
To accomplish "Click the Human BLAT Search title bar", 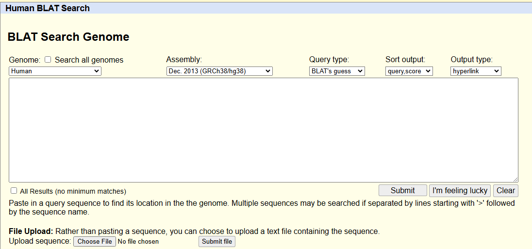I will pyautogui.click(x=48, y=8).
